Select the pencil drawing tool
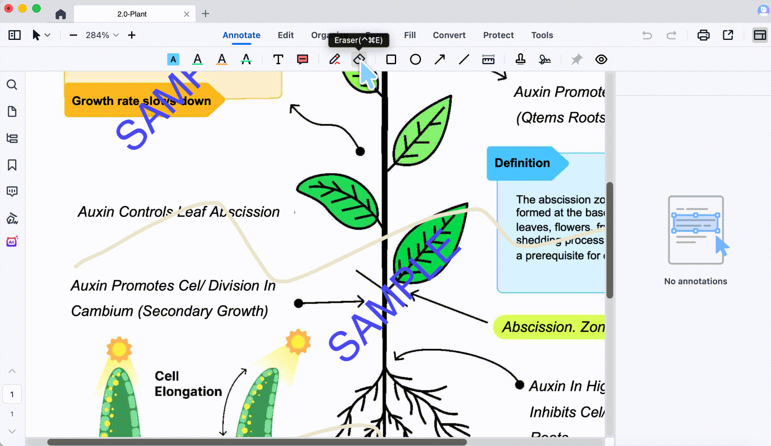The width and height of the screenshot is (771, 446). 335,59
